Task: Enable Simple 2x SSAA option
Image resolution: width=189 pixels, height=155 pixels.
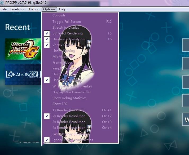Action: (80, 68)
